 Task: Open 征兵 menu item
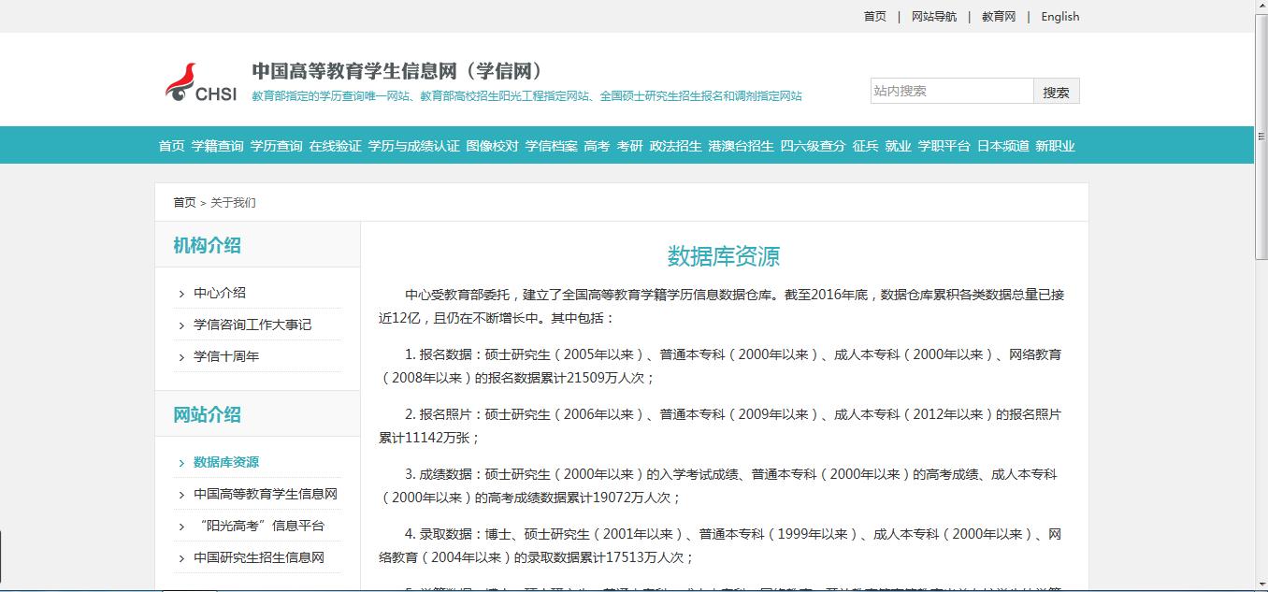tap(865, 146)
